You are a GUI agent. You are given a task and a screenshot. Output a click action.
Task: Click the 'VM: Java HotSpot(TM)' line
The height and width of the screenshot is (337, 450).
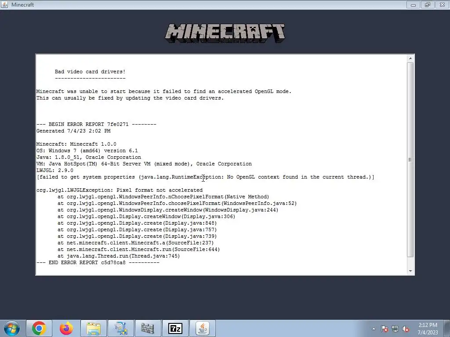pyautogui.click(x=144, y=164)
